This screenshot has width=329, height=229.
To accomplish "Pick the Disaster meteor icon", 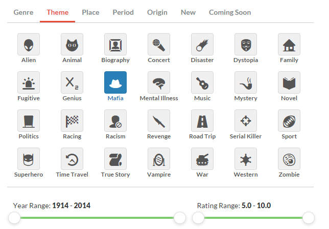I will click(202, 45).
